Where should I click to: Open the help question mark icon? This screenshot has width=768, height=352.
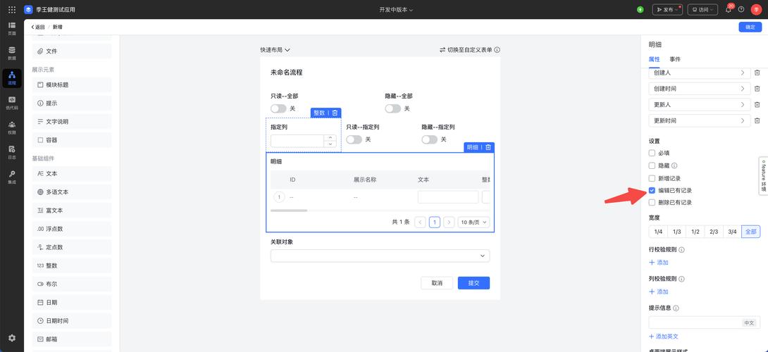(x=741, y=10)
